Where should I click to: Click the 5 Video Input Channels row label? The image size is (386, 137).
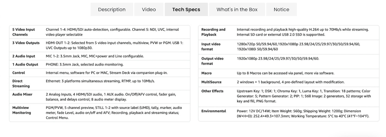[24, 32]
